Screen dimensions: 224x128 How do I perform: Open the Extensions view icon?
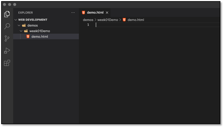[7, 63]
